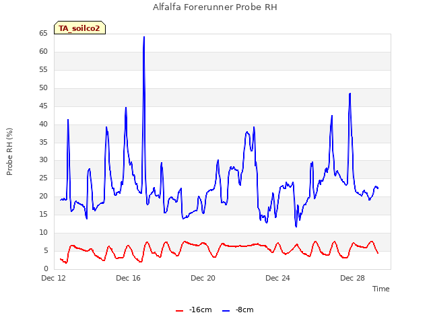Screen dimensions: 431x323
Task: Click the tallest blue peak near 64 percent
Action: coord(143,37)
